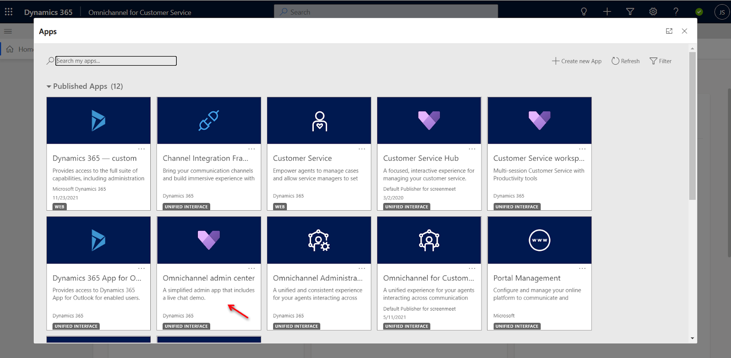Open more options for Omnichannel Administration
This screenshot has width=731, height=358.
tap(362, 268)
